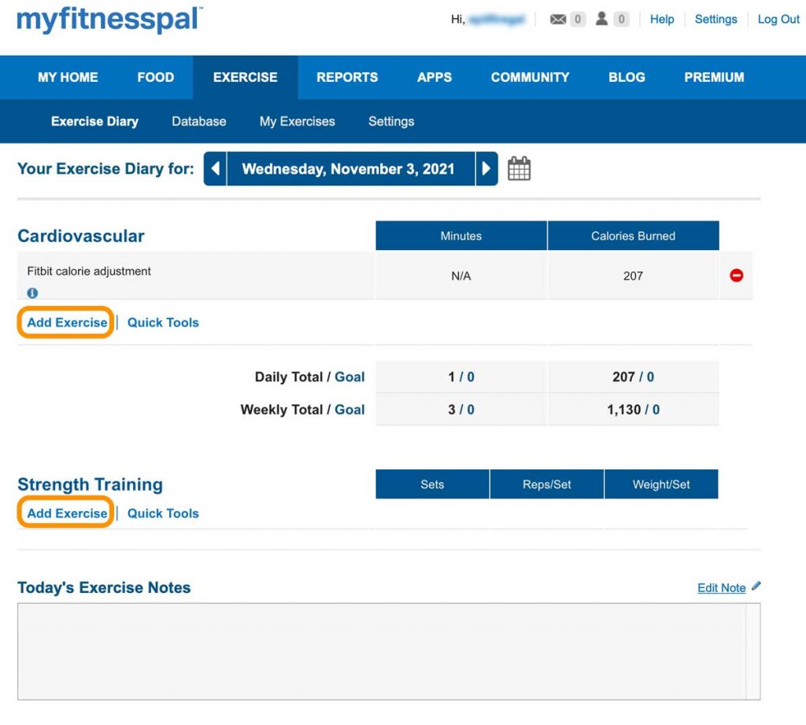
Task: Switch to the REPORTS tab
Action: (x=347, y=77)
